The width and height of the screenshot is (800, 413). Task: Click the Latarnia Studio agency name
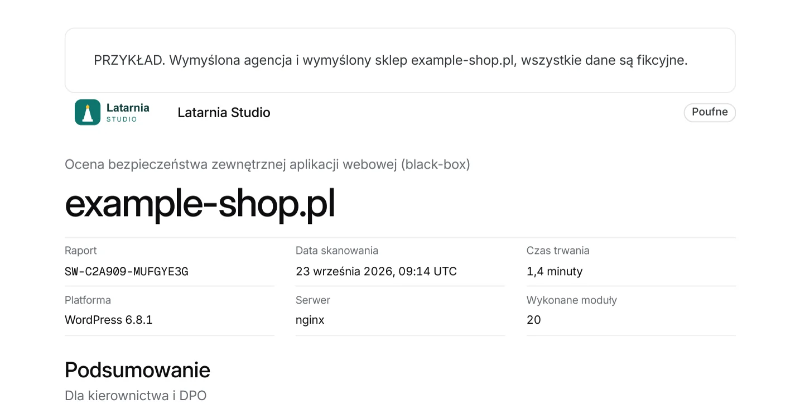[224, 113]
